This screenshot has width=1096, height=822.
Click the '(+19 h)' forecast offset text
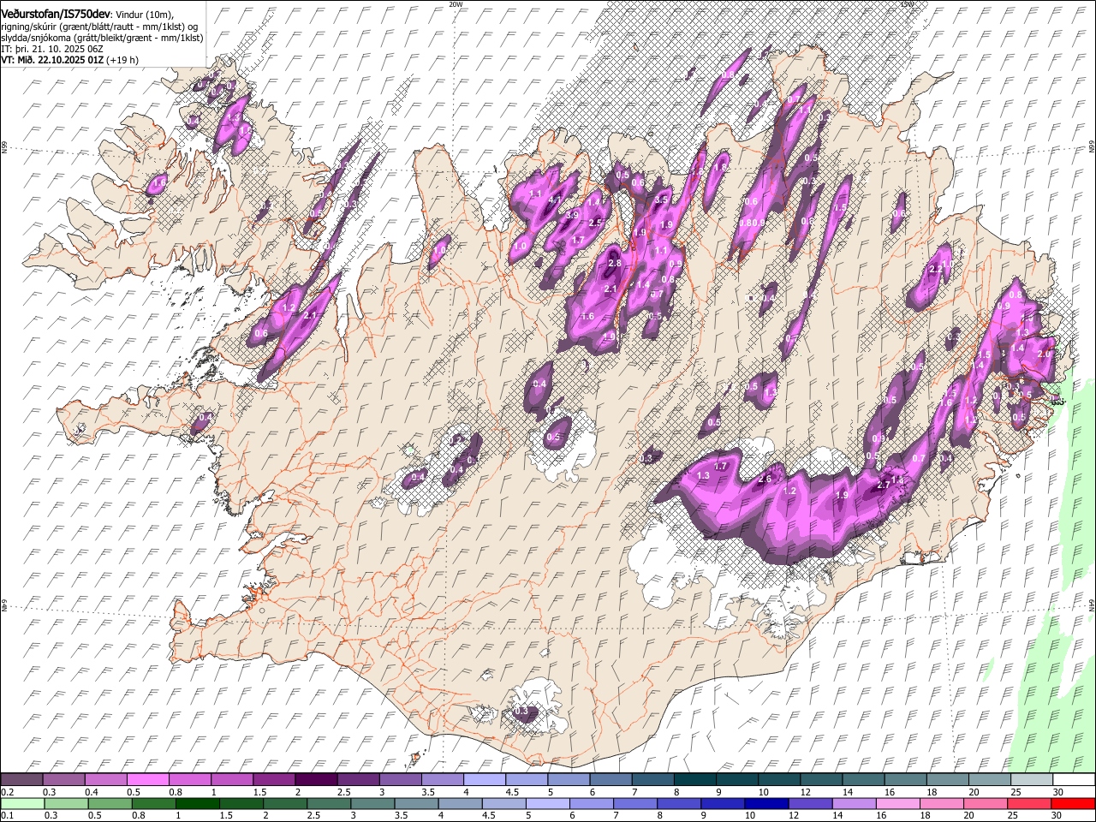pos(122,60)
